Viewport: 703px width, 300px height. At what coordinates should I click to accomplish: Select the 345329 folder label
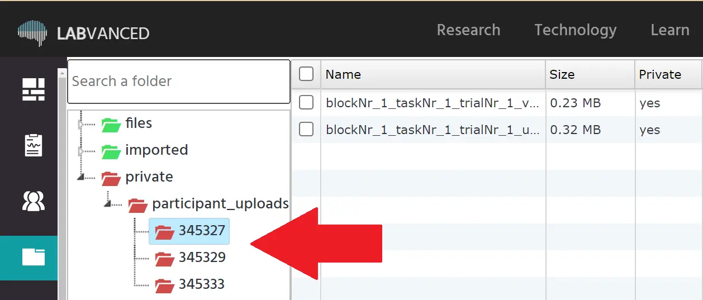point(202,257)
